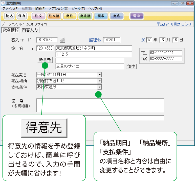Select the 発注 document type button
Viewport: 195px width, 181px height.
(x=70, y=16)
